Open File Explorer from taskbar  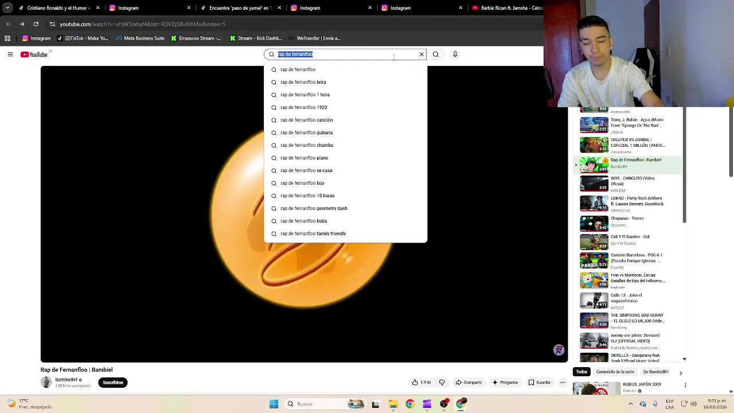[x=393, y=404]
